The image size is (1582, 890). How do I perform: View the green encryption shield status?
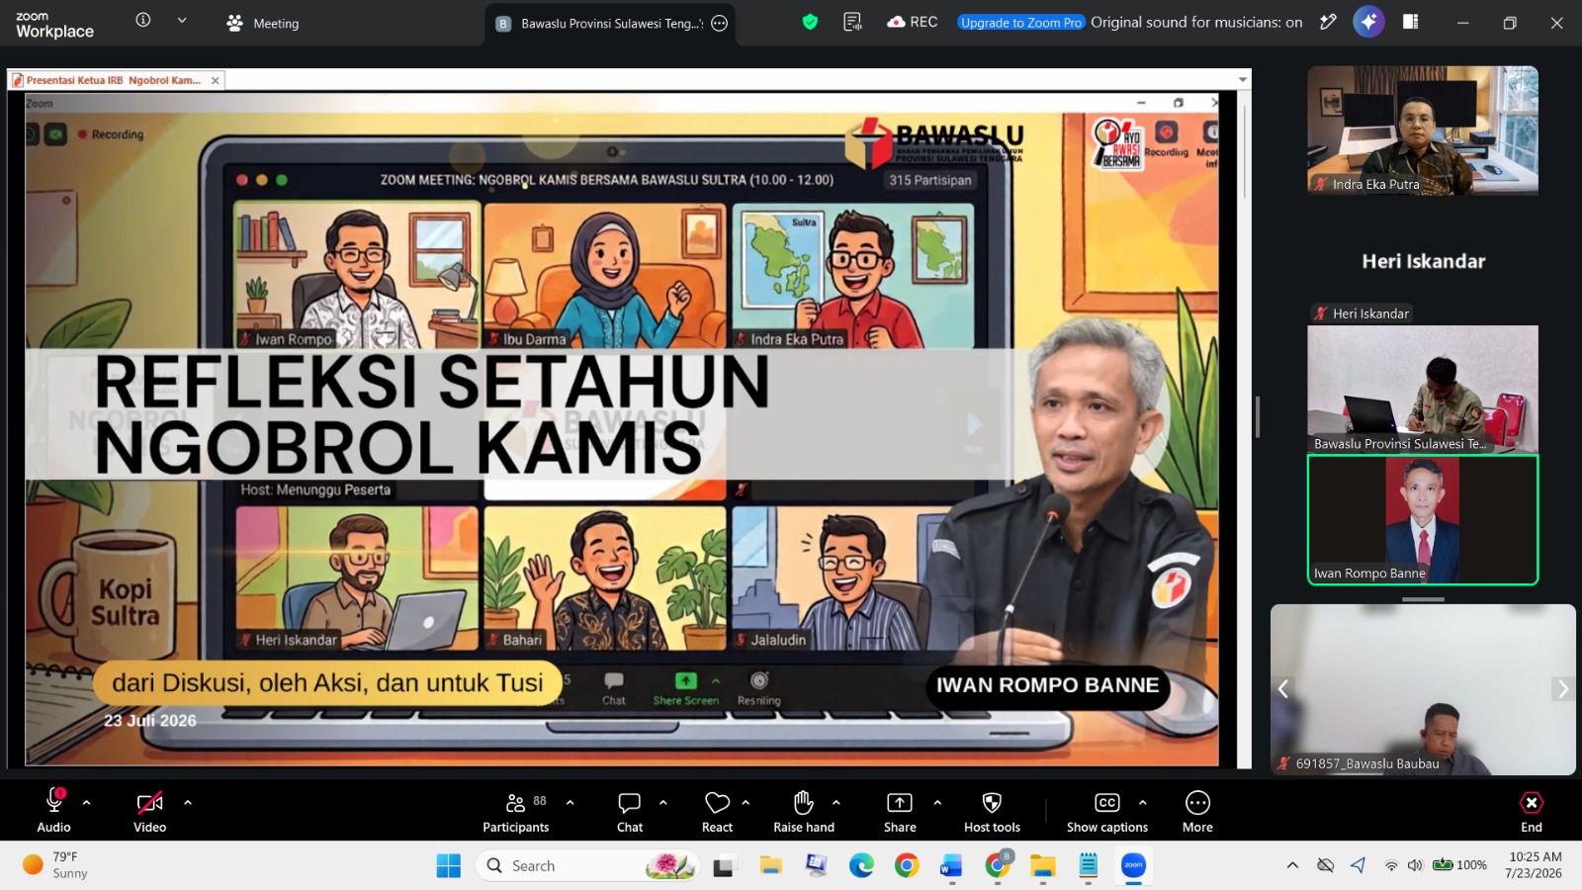pyautogui.click(x=810, y=22)
